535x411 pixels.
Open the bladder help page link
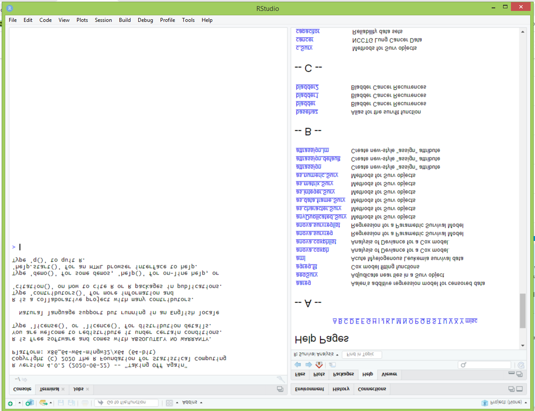pyautogui.click(x=305, y=104)
